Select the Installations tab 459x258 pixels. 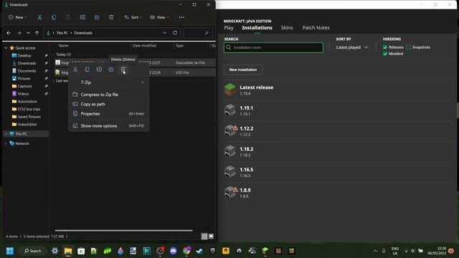257,28
